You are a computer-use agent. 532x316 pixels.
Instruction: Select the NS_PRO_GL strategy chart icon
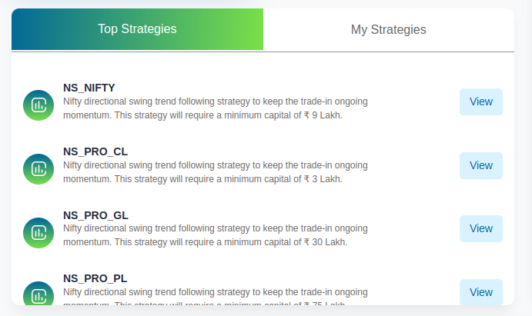pos(38,233)
